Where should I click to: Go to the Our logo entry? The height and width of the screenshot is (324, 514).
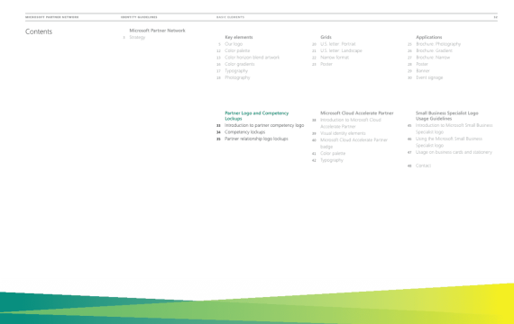pyautogui.click(x=234, y=44)
